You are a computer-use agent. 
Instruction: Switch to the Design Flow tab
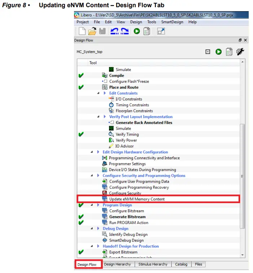click(x=88, y=264)
